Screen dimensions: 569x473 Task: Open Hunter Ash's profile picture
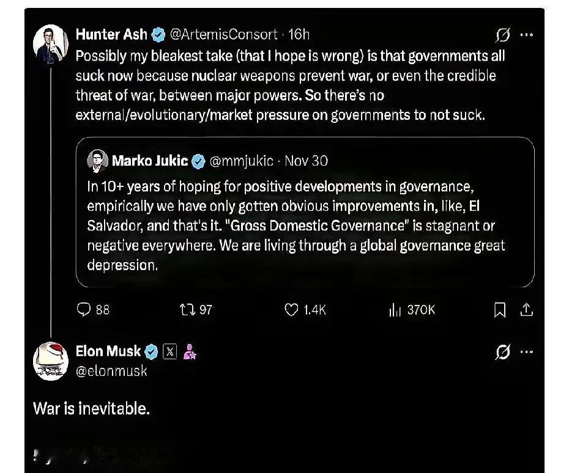(50, 43)
